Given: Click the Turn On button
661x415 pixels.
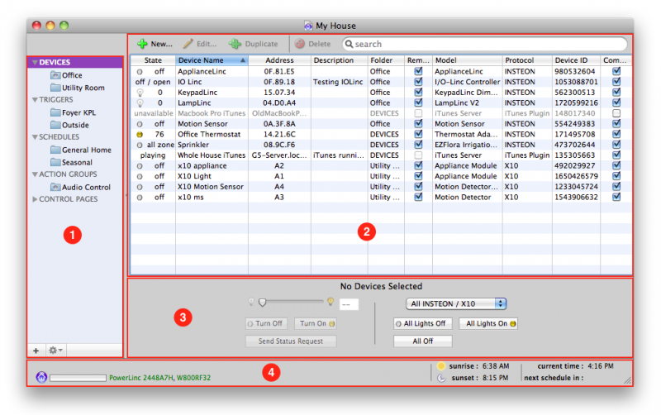Looking at the screenshot, I should pos(316,323).
